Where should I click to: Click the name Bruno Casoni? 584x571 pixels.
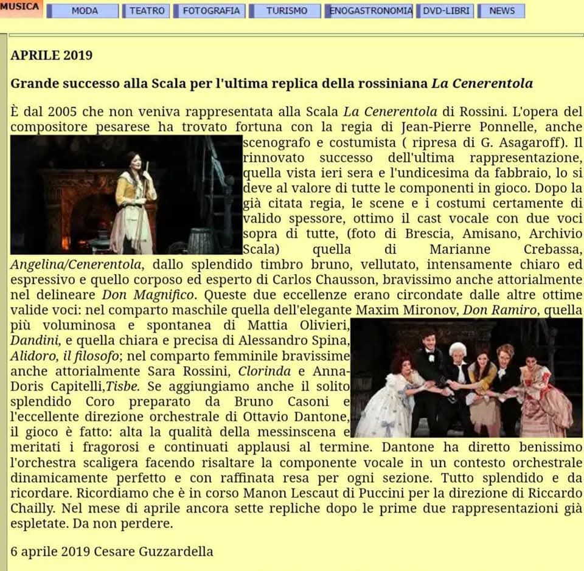point(282,401)
